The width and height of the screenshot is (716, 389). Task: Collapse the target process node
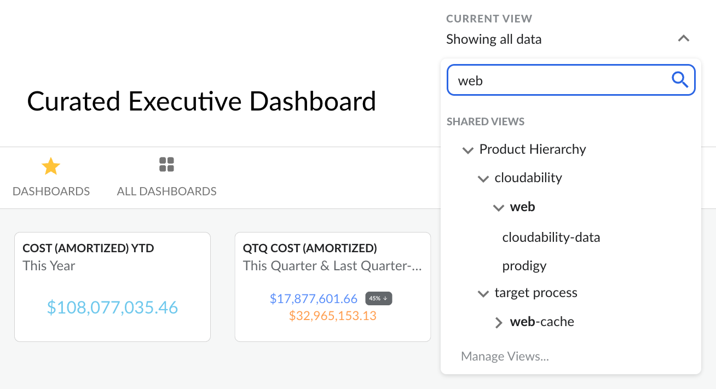point(483,294)
